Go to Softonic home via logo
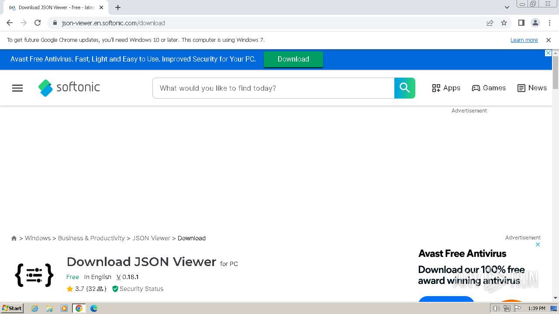 click(69, 88)
